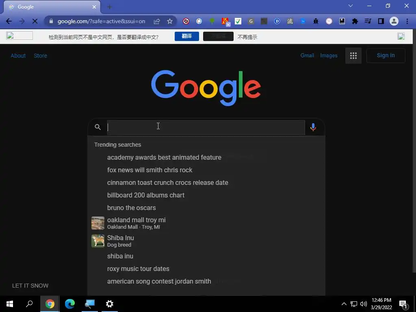
Task: Bookmark this page with the star icon
Action: pyautogui.click(x=170, y=21)
